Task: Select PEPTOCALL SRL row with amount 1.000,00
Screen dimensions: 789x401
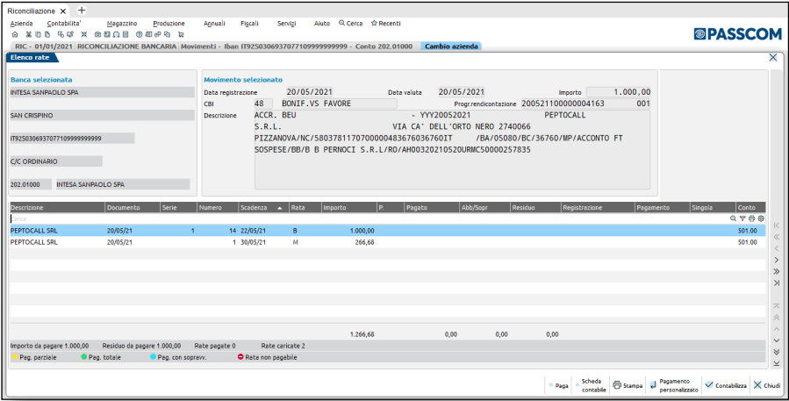Action: (x=387, y=231)
